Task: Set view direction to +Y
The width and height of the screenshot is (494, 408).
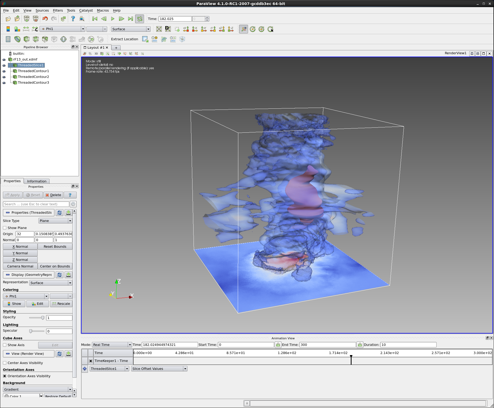Action: click(x=204, y=29)
